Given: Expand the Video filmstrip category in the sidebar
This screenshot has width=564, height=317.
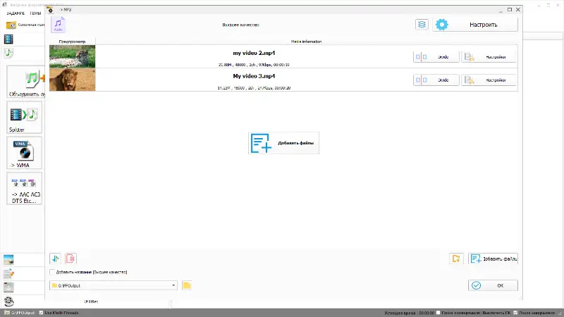Looking at the screenshot, I should pos(8,39).
